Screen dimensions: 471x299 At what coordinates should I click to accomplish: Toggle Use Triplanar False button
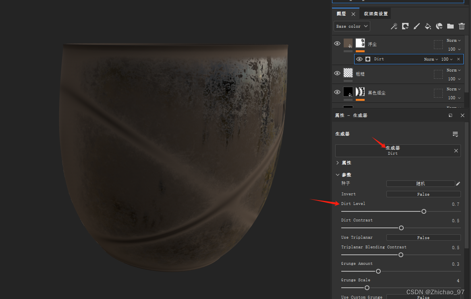pyautogui.click(x=423, y=238)
